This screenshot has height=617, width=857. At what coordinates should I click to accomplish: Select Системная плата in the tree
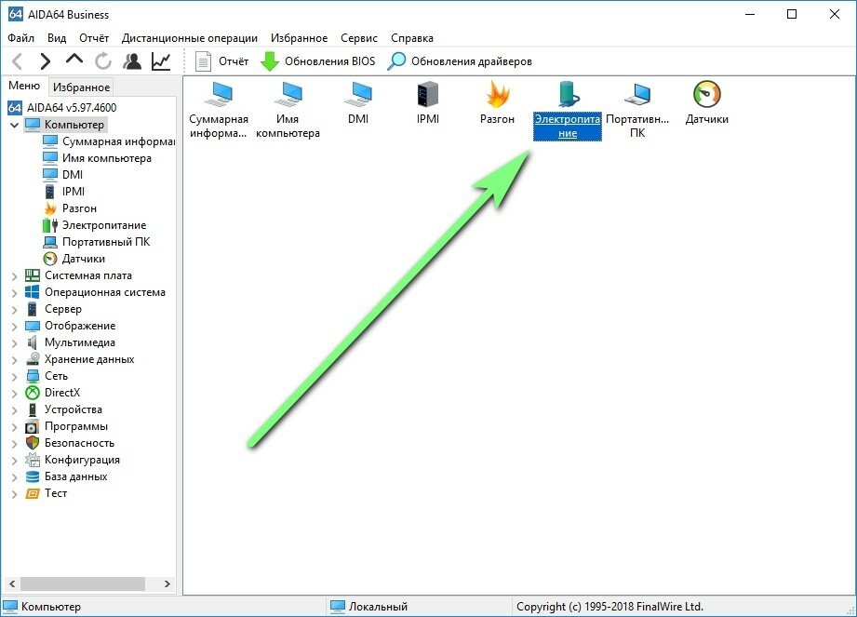pos(79,275)
